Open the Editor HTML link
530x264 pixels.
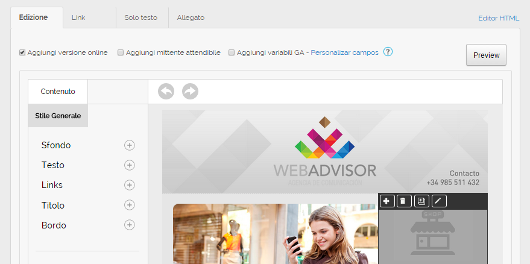(x=499, y=18)
